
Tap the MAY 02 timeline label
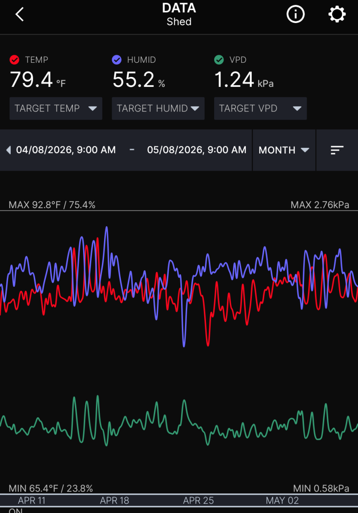pos(282,501)
